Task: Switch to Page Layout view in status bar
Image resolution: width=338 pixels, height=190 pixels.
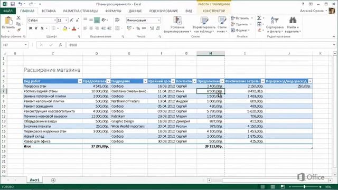Action: coord(273,186)
